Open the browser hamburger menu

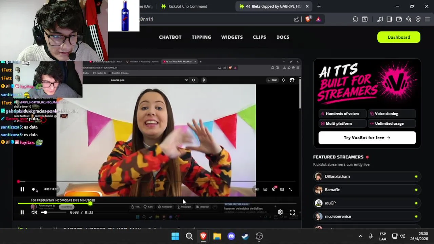[x=428, y=19]
